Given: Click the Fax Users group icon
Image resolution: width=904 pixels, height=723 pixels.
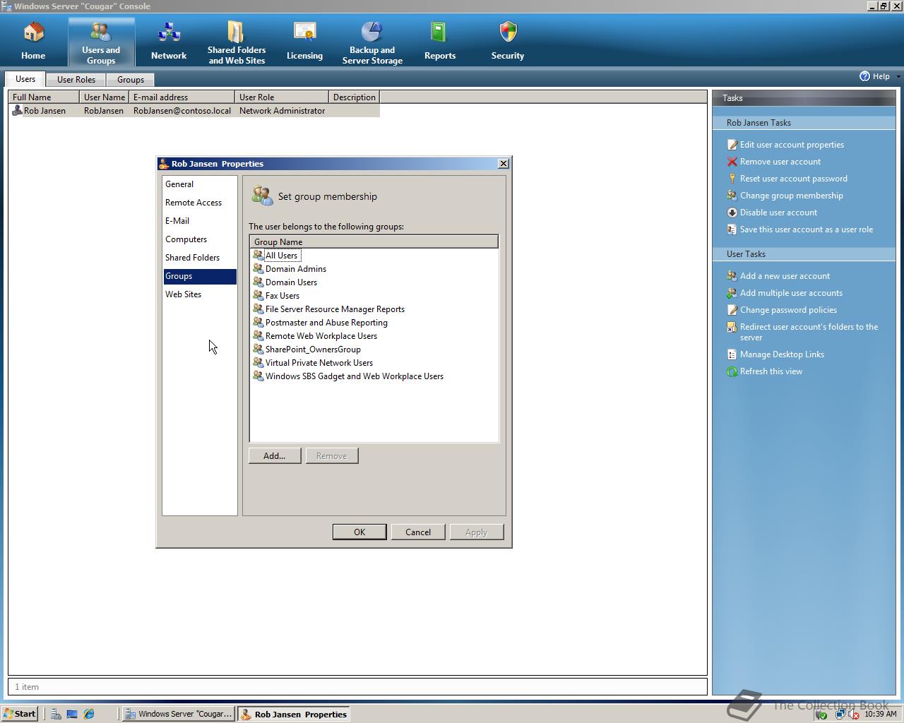Looking at the screenshot, I should (258, 295).
